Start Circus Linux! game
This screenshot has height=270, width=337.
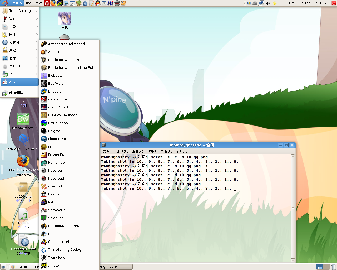(x=69, y=99)
